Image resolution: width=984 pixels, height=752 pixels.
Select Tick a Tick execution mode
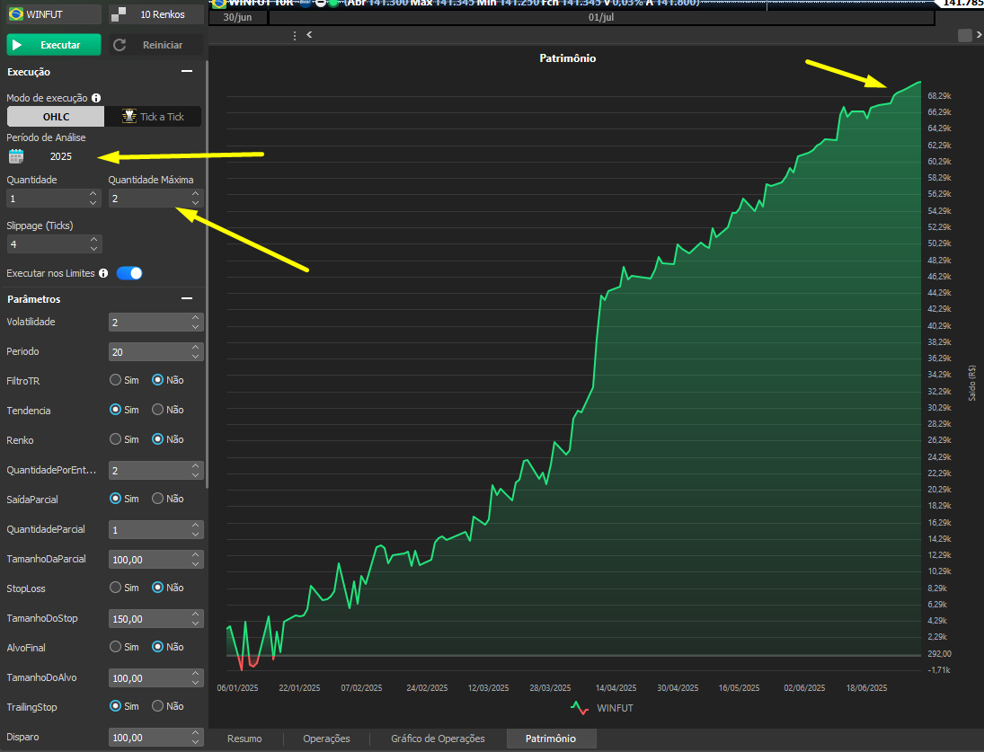[153, 117]
